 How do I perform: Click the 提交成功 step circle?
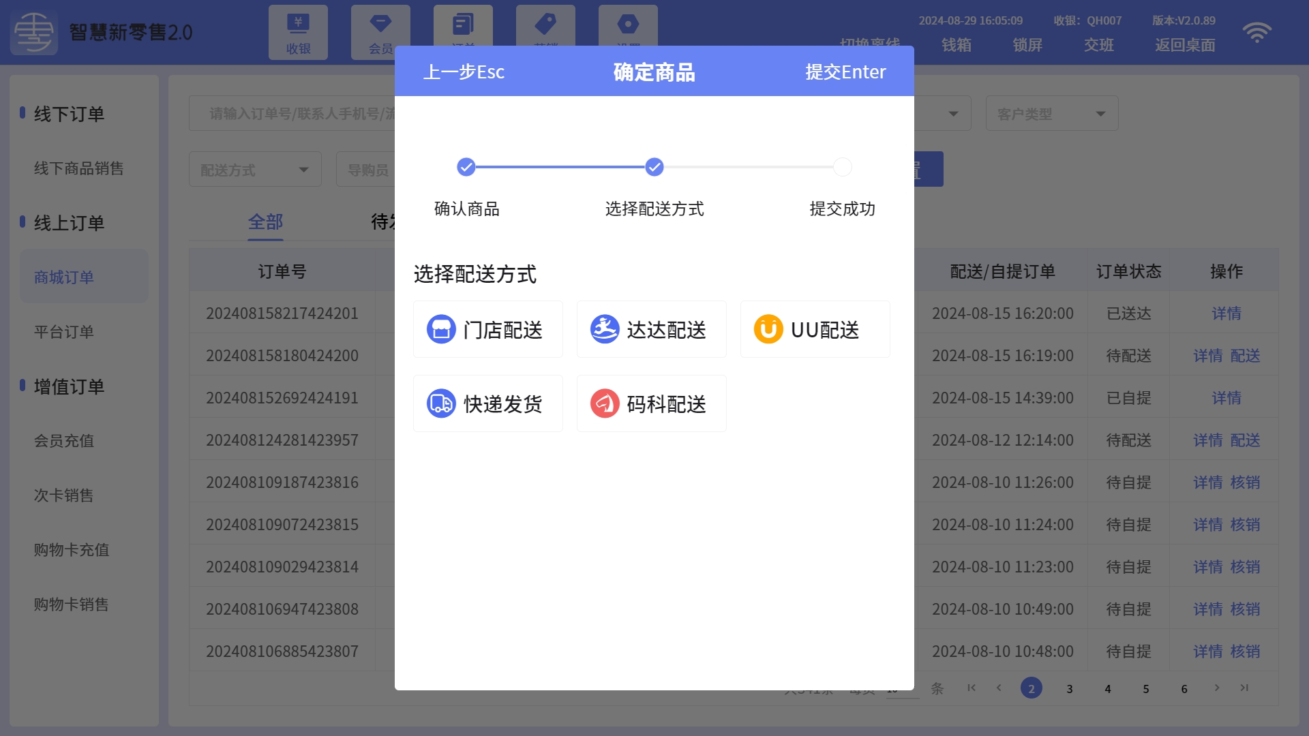(843, 167)
